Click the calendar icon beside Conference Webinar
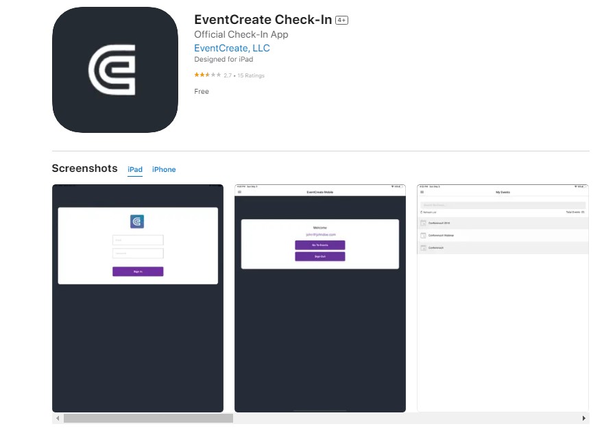604x435 pixels. [424, 235]
